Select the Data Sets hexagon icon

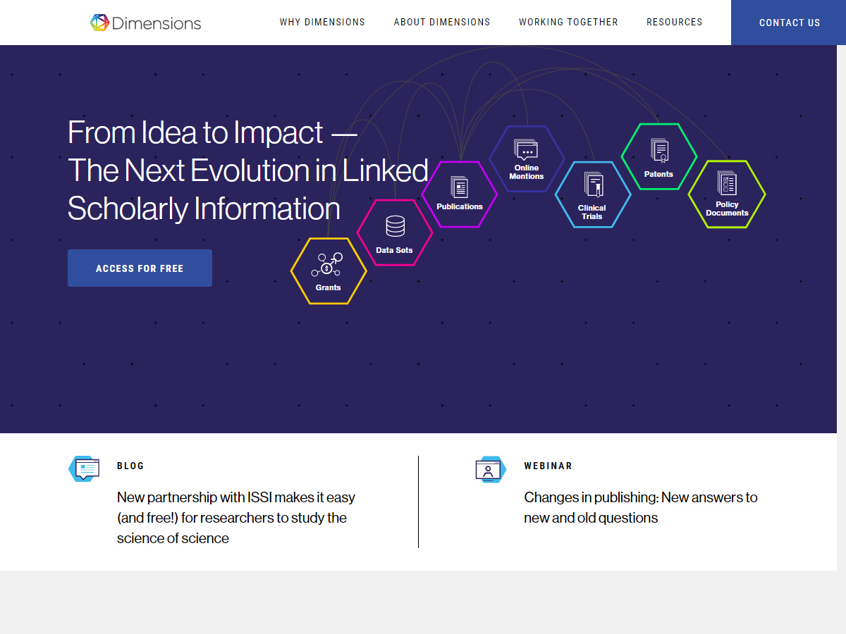395,232
